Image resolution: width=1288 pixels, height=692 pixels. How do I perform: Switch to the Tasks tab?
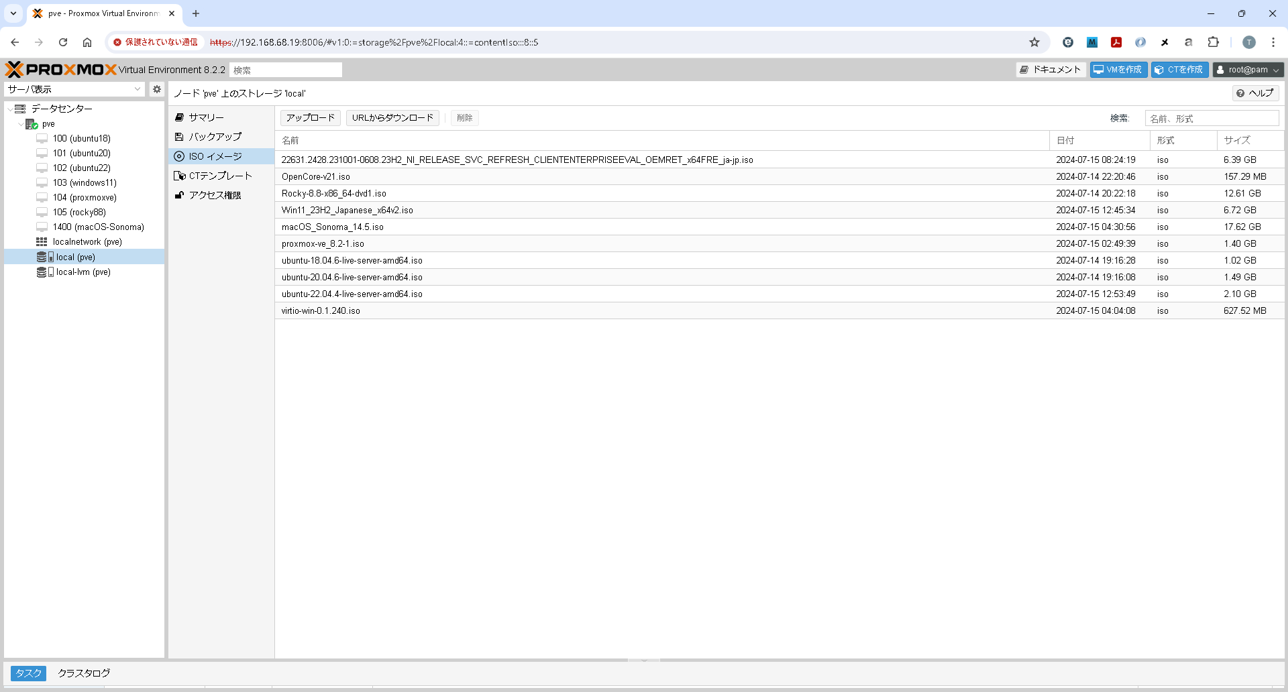[28, 673]
